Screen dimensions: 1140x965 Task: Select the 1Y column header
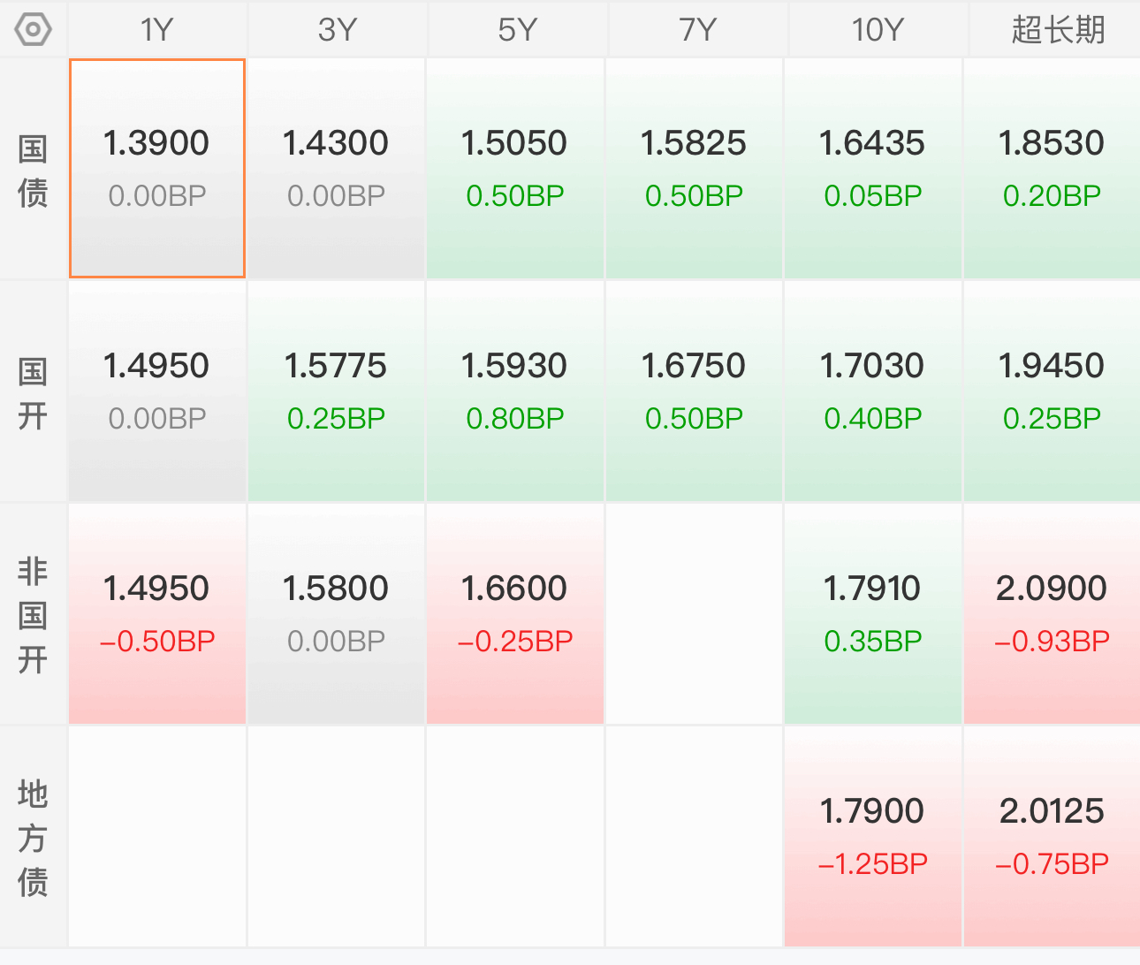pos(157,30)
